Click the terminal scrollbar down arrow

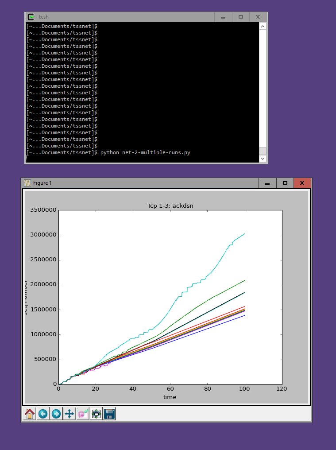tap(263, 159)
